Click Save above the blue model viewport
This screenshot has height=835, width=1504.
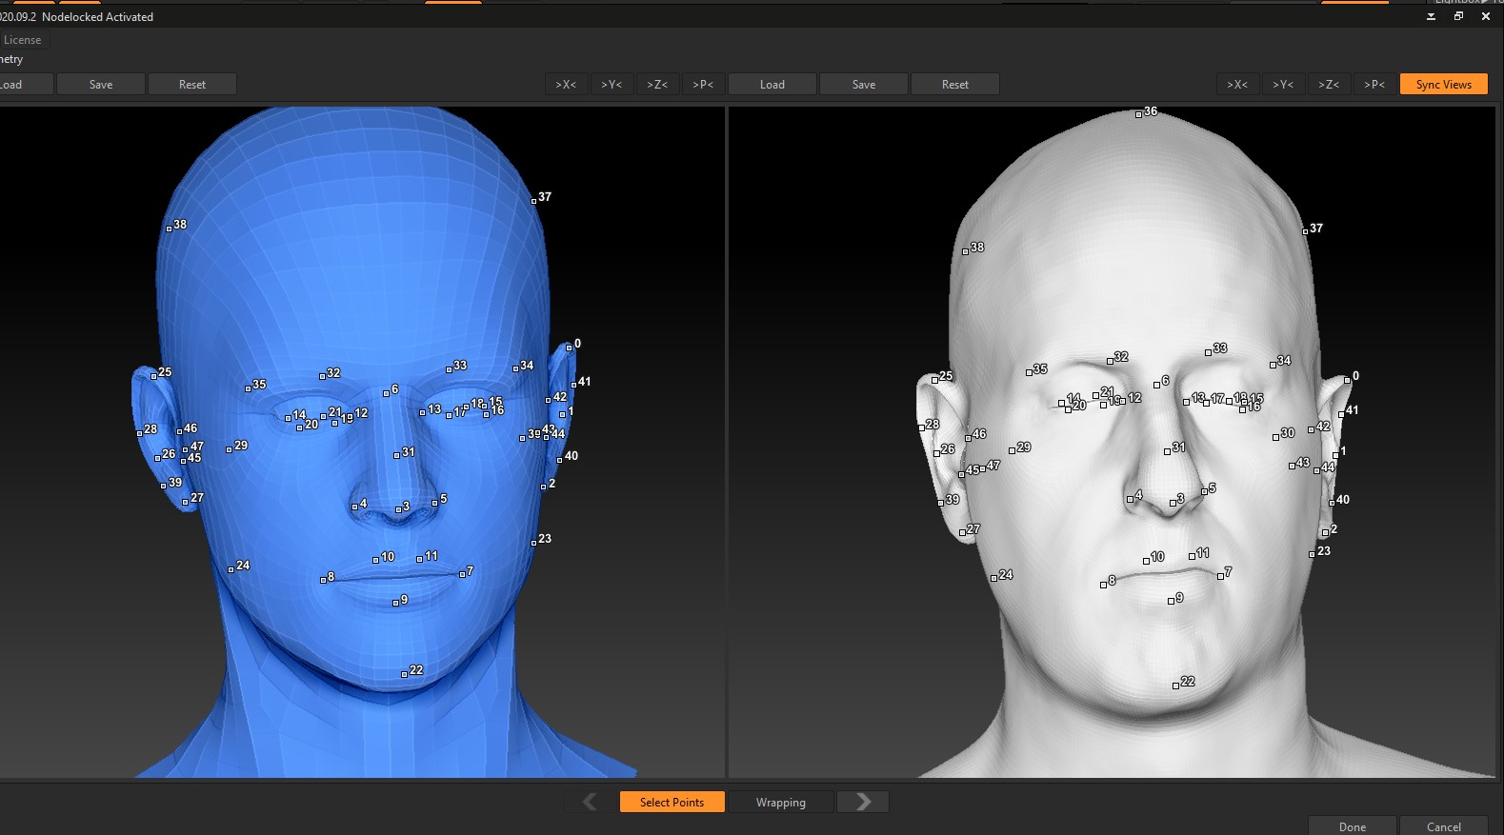click(x=101, y=85)
